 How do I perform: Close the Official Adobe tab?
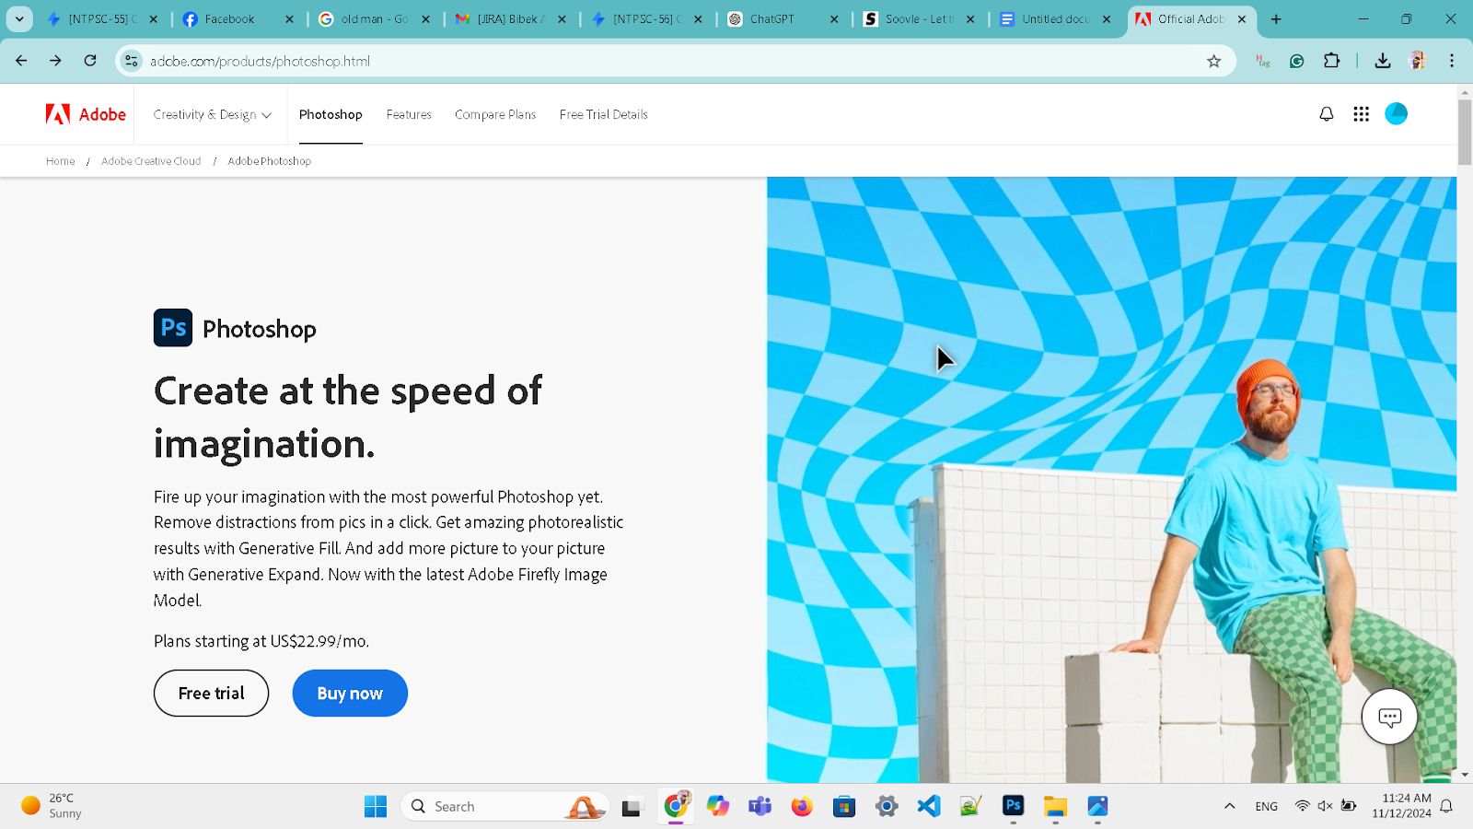pyautogui.click(x=1242, y=18)
